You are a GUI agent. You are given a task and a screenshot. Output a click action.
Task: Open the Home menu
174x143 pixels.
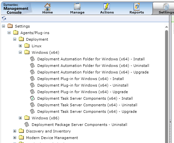(48, 9)
